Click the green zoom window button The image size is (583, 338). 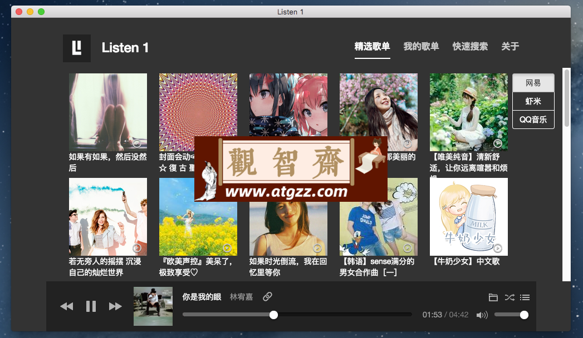(x=41, y=12)
